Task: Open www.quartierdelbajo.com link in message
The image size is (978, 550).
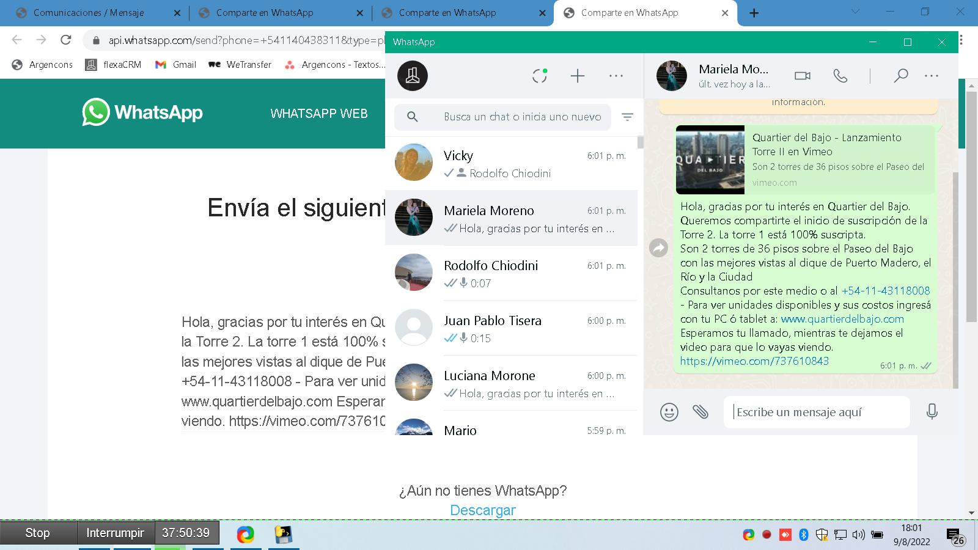Action: [x=842, y=318]
